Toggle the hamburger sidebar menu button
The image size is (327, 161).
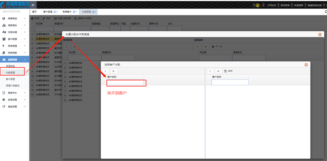click(33, 5)
